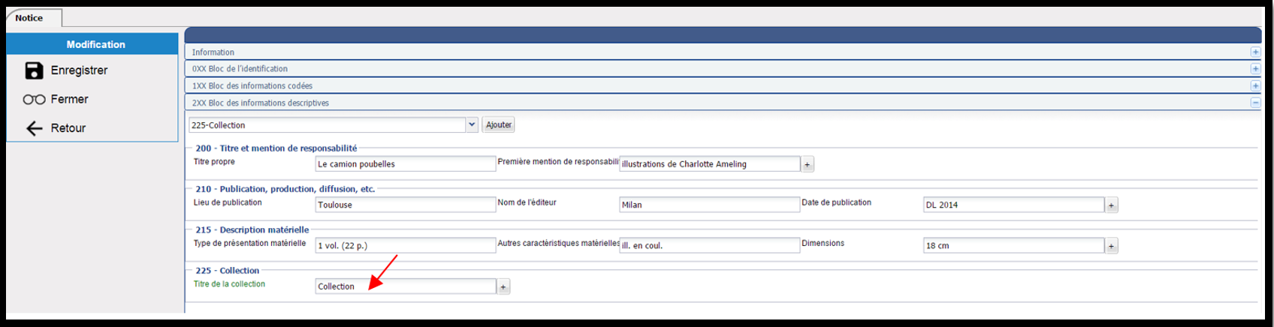The height and width of the screenshot is (327, 1274).
Task: Collapse 2XX Bloc des informations descriptives
Action: [x=1255, y=103]
